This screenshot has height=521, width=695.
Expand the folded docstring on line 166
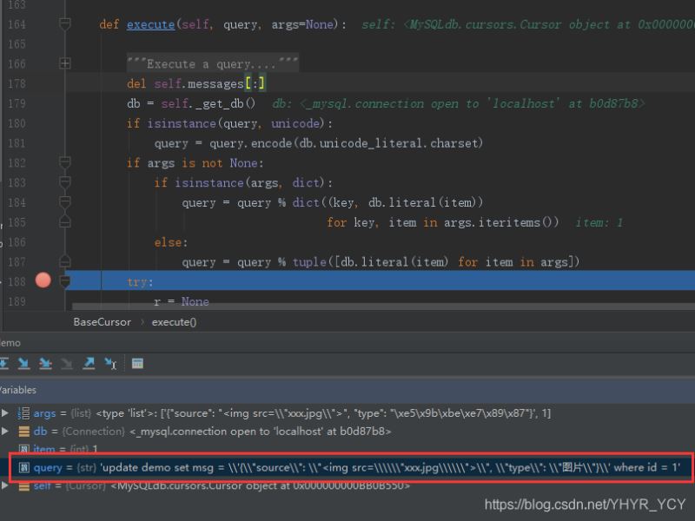(x=65, y=64)
